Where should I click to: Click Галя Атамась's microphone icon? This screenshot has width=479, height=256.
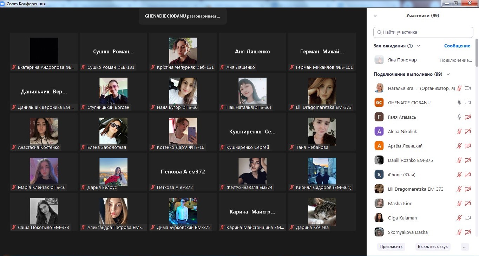[459, 117]
